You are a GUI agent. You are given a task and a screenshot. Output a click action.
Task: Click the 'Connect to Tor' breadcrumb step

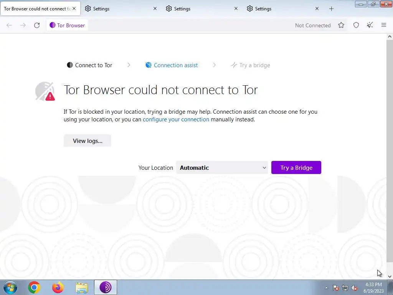click(89, 65)
